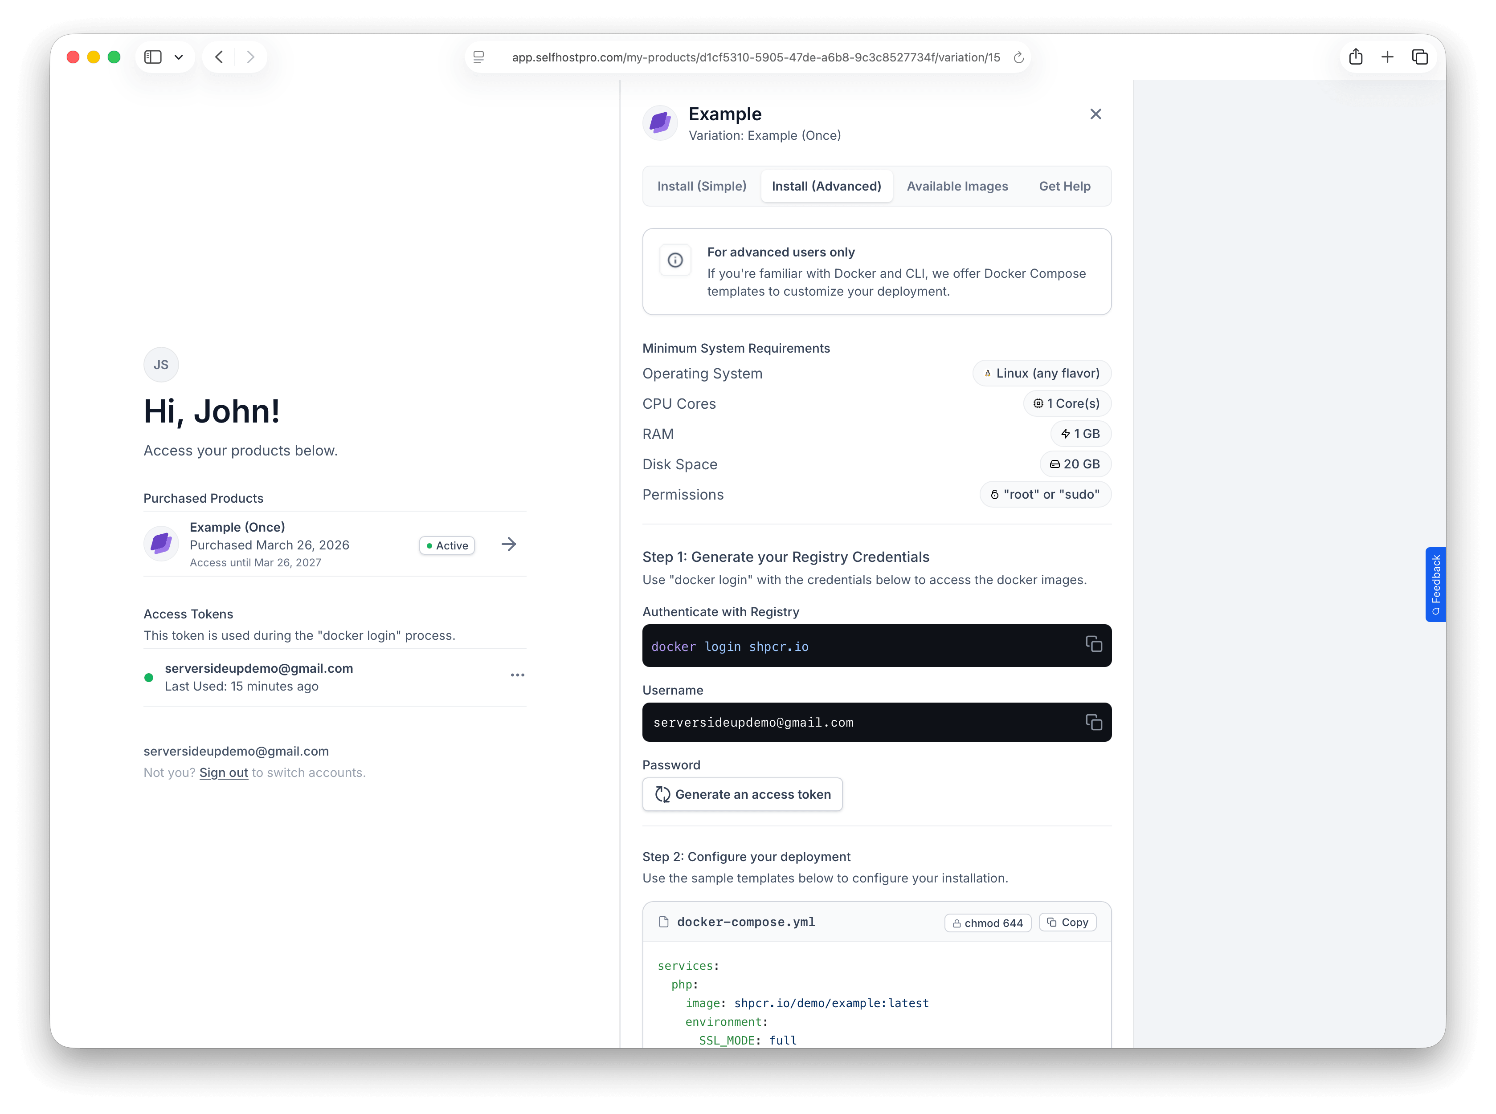Reload the page

[1018, 58]
